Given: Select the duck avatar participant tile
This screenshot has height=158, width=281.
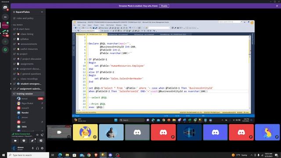Looking at the screenshot, I should tap(267, 132).
